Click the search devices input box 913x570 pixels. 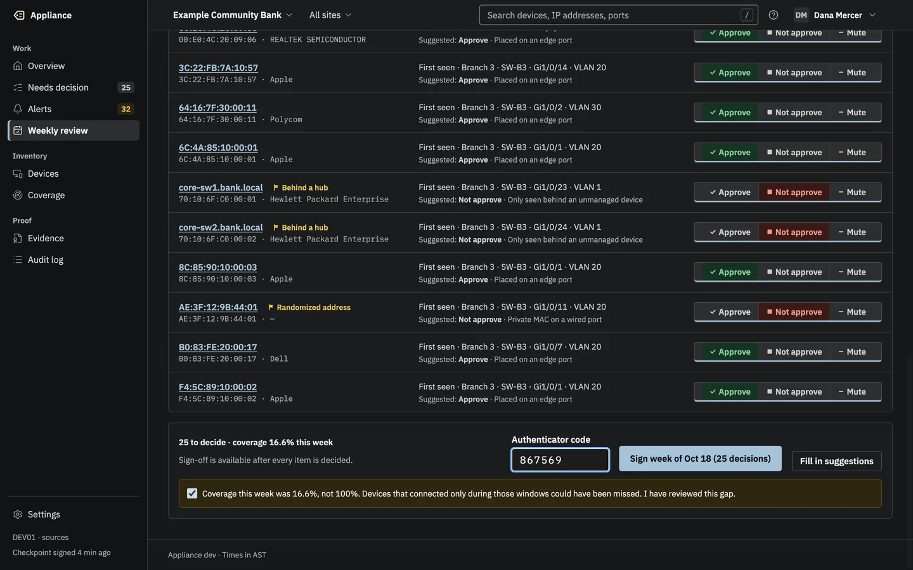[618, 15]
